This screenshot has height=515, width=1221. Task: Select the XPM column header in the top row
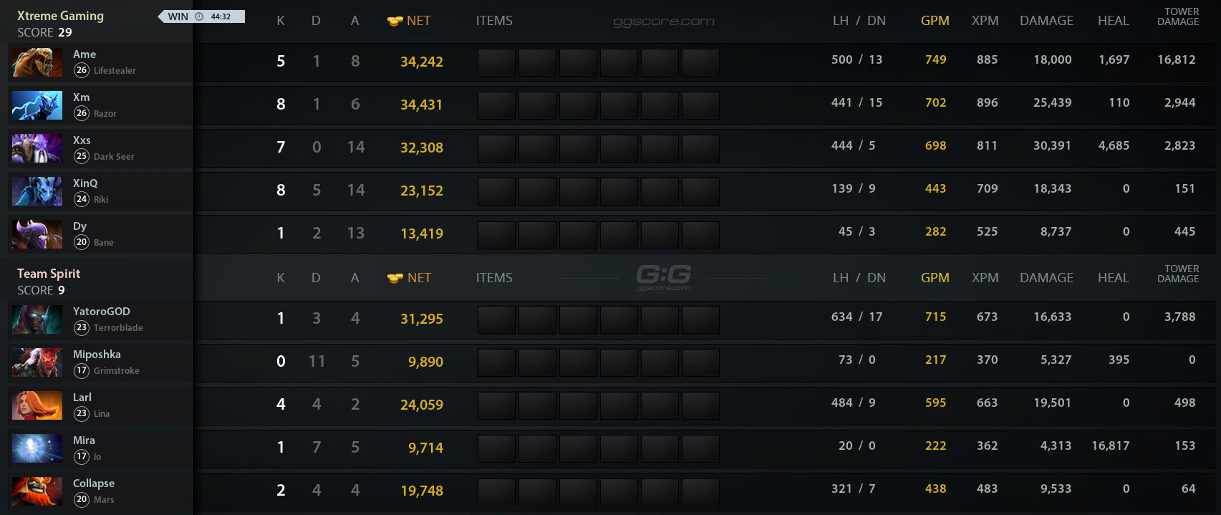pyautogui.click(x=985, y=21)
